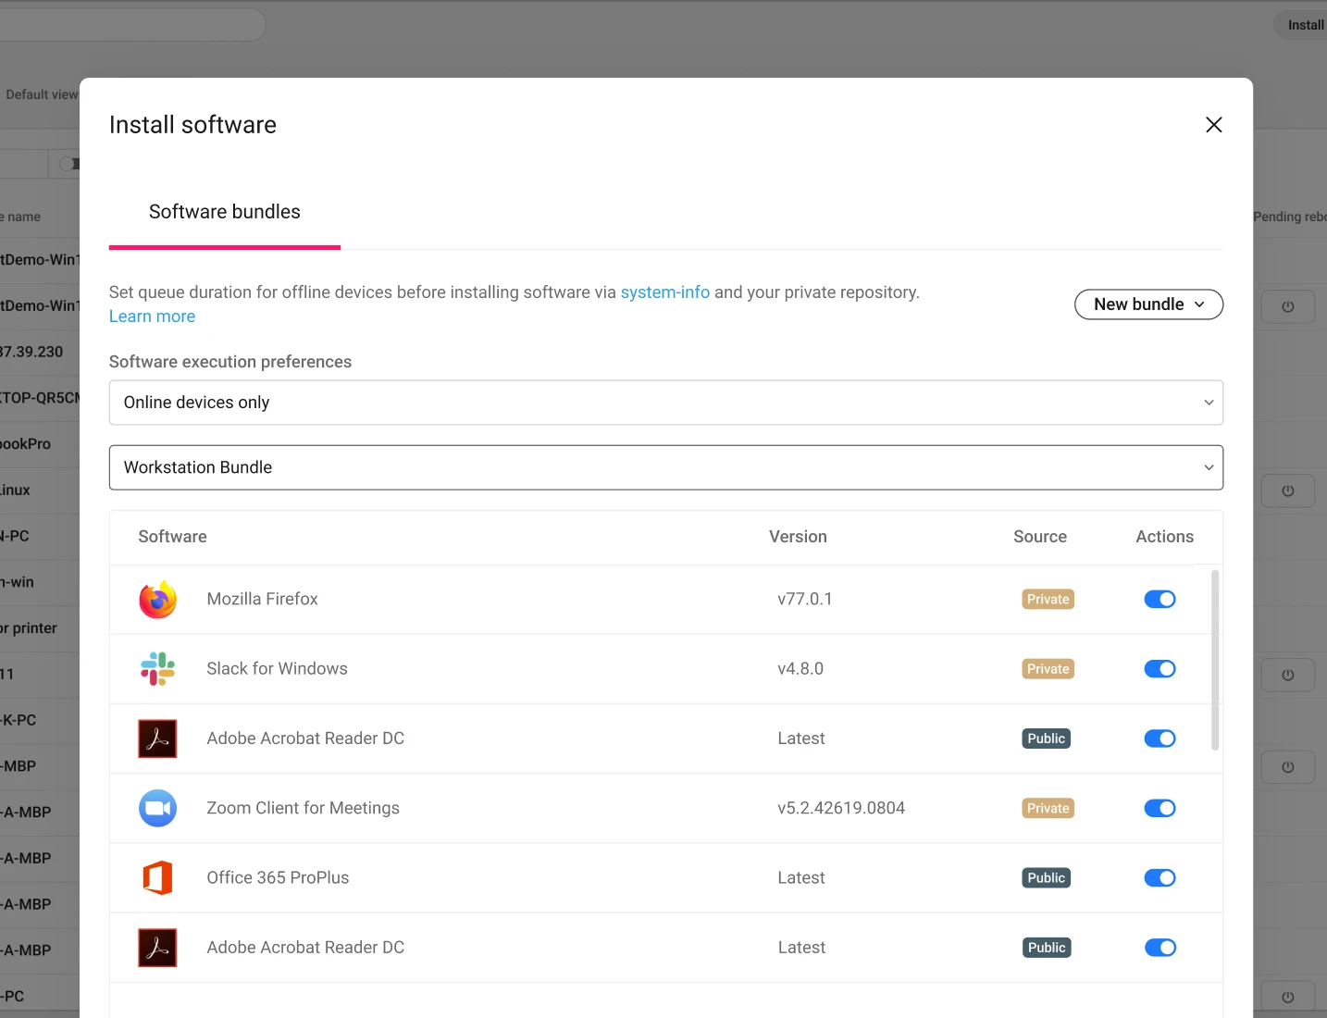Click the Version column header
The height and width of the screenshot is (1018, 1327).
[x=798, y=537]
